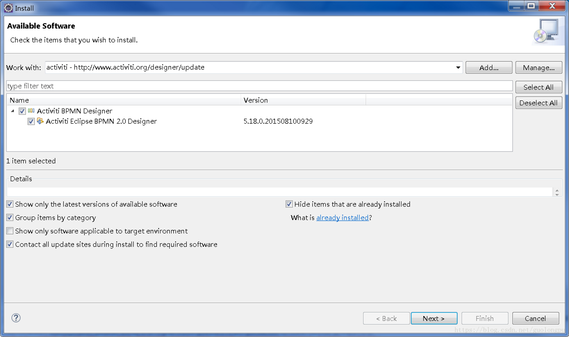Open the already installed link

click(342, 218)
